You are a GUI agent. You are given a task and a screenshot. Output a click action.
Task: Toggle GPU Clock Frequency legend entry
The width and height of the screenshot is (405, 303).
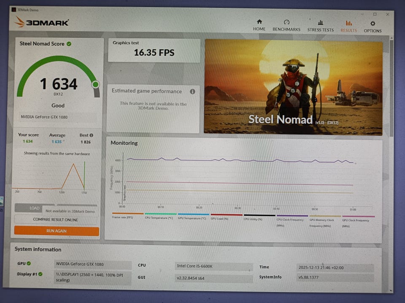click(x=358, y=221)
